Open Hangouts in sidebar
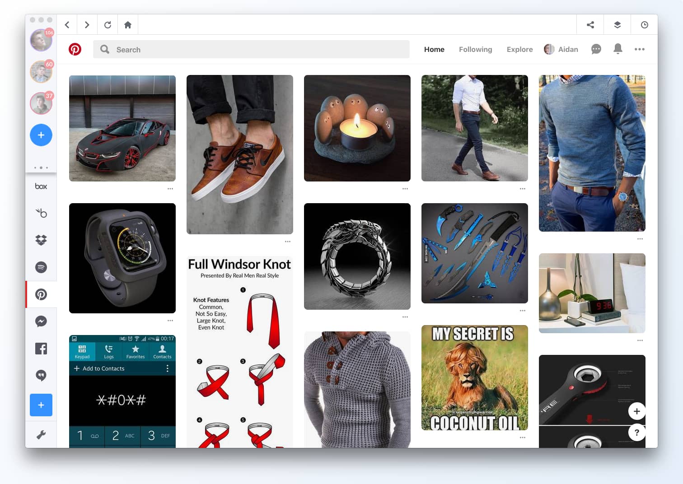The image size is (683, 484). click(41, 376)
